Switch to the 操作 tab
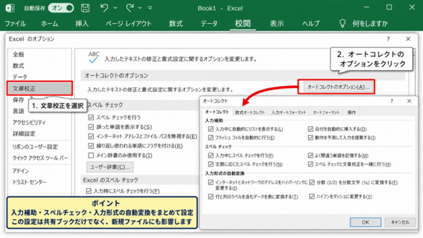 (x=352, y=112)
